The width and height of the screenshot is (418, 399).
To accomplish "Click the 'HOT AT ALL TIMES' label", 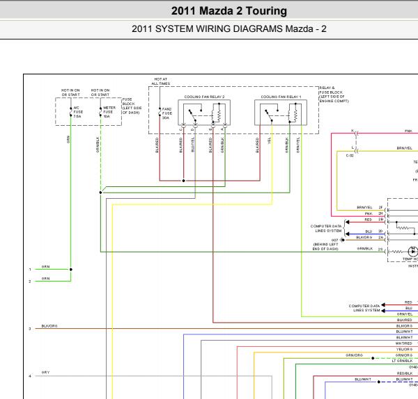I will [161, 81].
